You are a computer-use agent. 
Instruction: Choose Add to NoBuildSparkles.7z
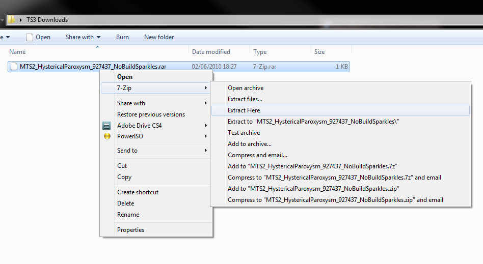click(x=312, y=166)
